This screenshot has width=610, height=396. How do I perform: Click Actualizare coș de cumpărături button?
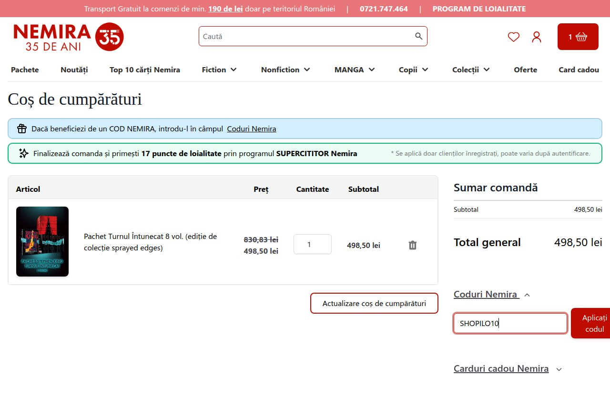374,303
